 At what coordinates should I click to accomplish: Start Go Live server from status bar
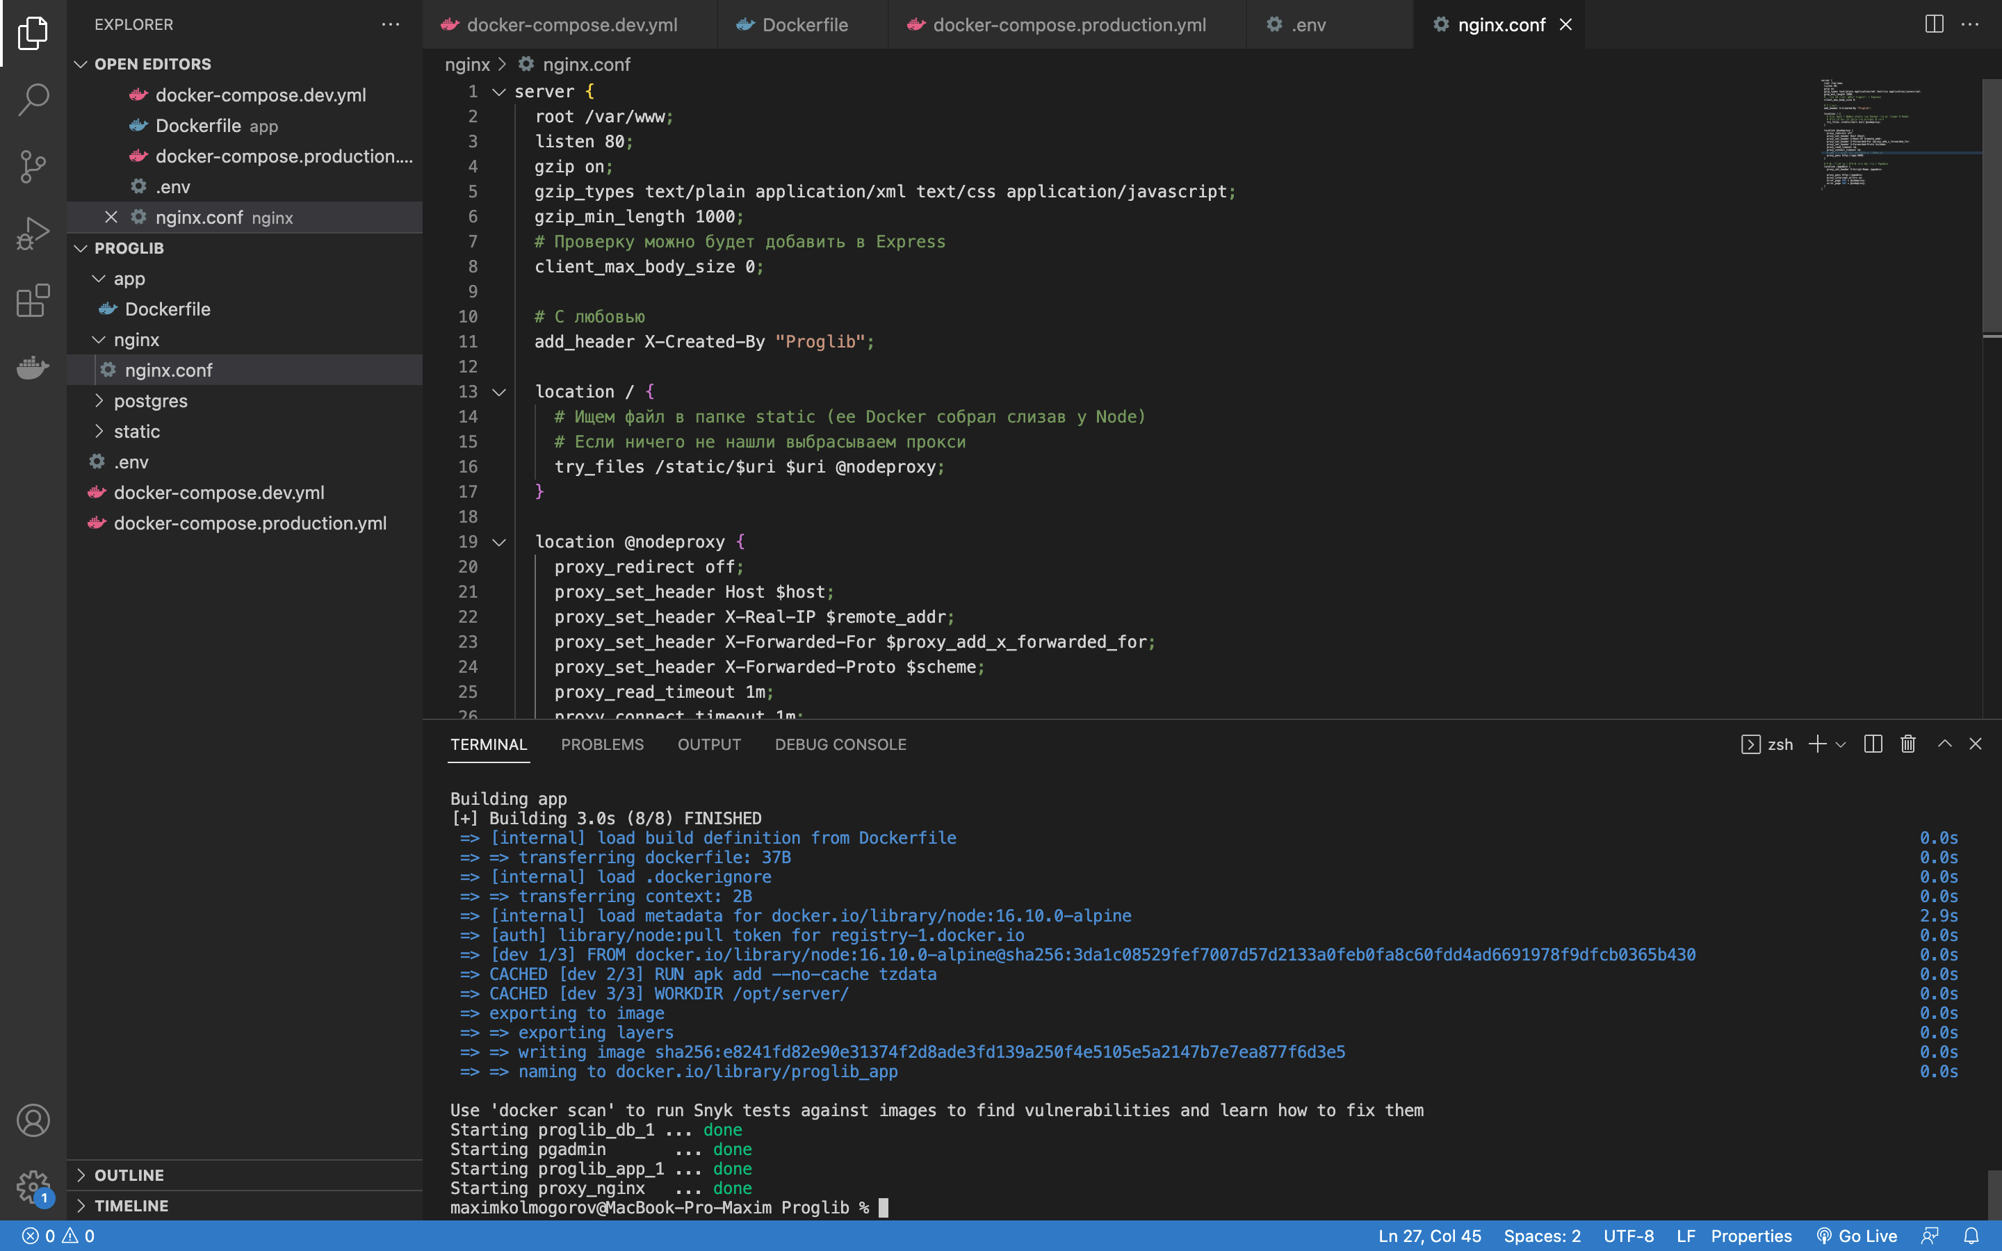click(x=1857, y=1236)
